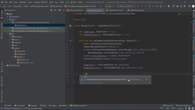Collapse the themes (2) node
This screenshot has width=195, height=110.
pos(12,57)
